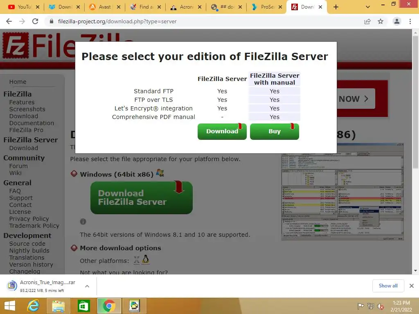Share this page icon
The width and height of the screenshot is (419, 314).
(367, 21)
